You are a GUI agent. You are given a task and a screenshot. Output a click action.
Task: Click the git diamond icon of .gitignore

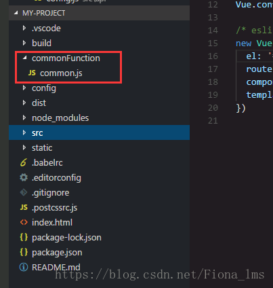pyautogui.click(x=24, y=192)
